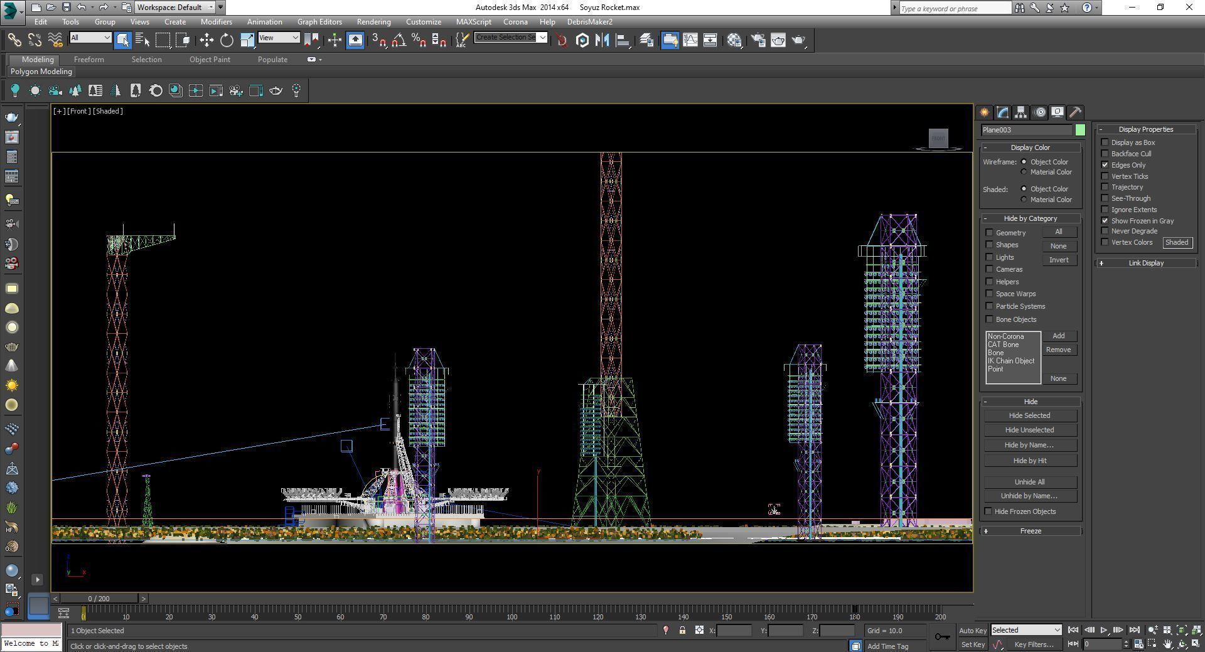Expand the Freeze rollout
This screenshot has width=1205, height=652.
(x=1031, y=531)
